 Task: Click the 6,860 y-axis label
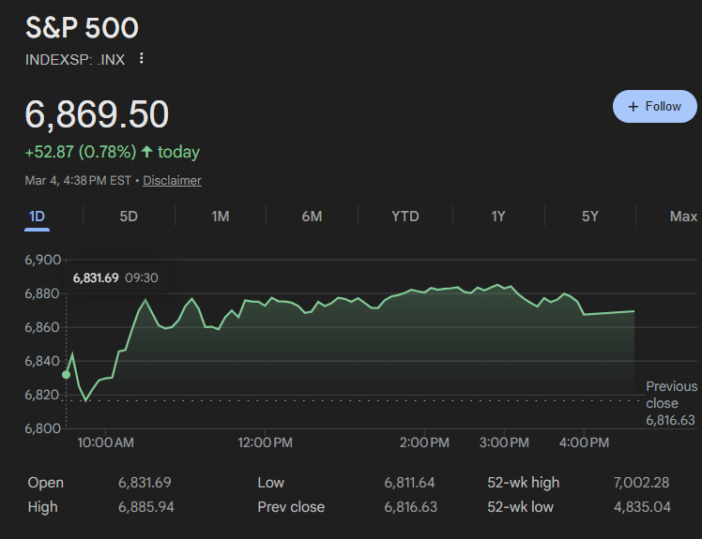(42, 327)
